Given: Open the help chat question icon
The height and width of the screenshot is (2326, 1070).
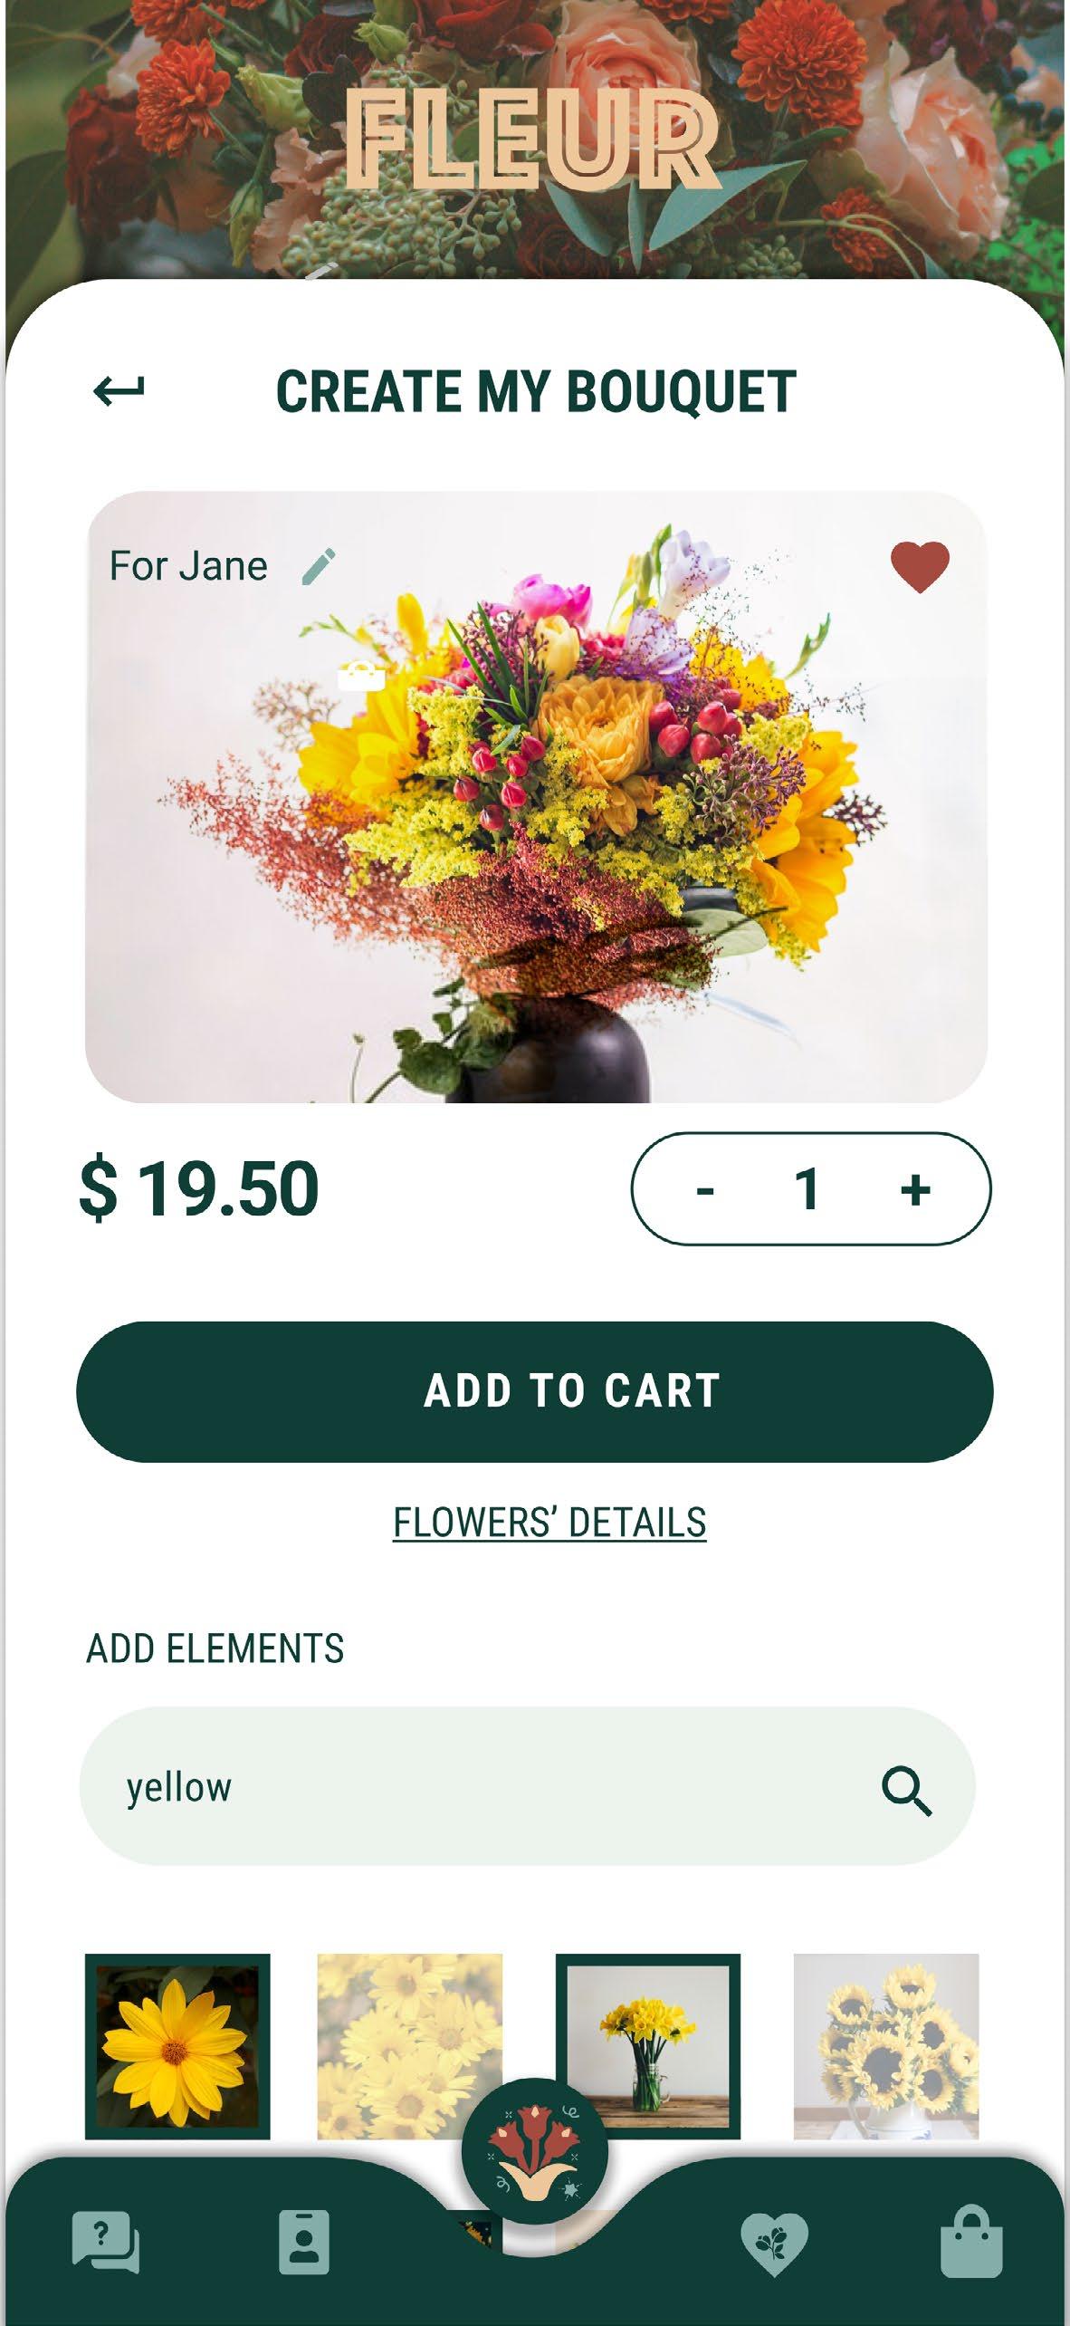Looking at the screenshot, I should 106,2243.
